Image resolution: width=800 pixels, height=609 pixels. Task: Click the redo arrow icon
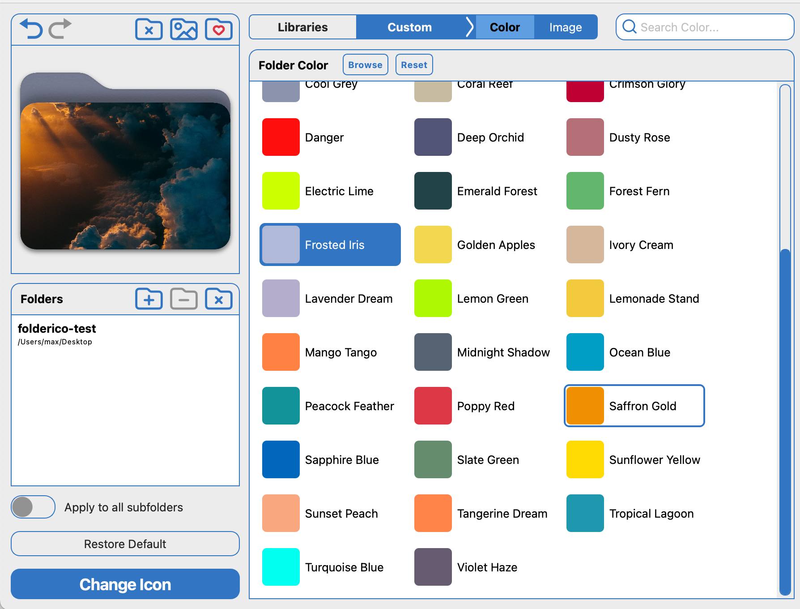point(60,29)
